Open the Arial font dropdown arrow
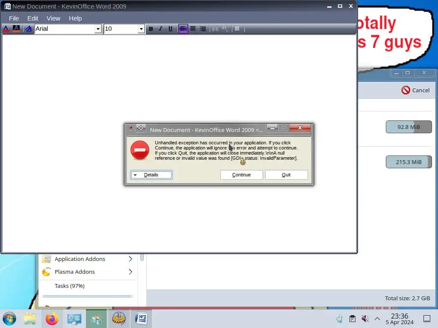Viewport: 438px width, 328px height. [x=98, y=29]
